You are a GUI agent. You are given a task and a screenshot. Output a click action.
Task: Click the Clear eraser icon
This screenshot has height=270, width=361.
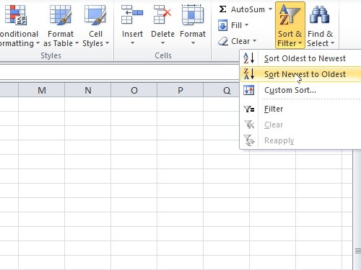[223, 41]
